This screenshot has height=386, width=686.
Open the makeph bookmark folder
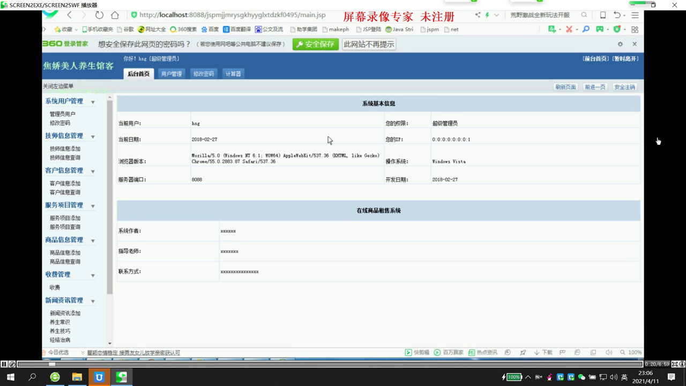click(x=335, y=29)
